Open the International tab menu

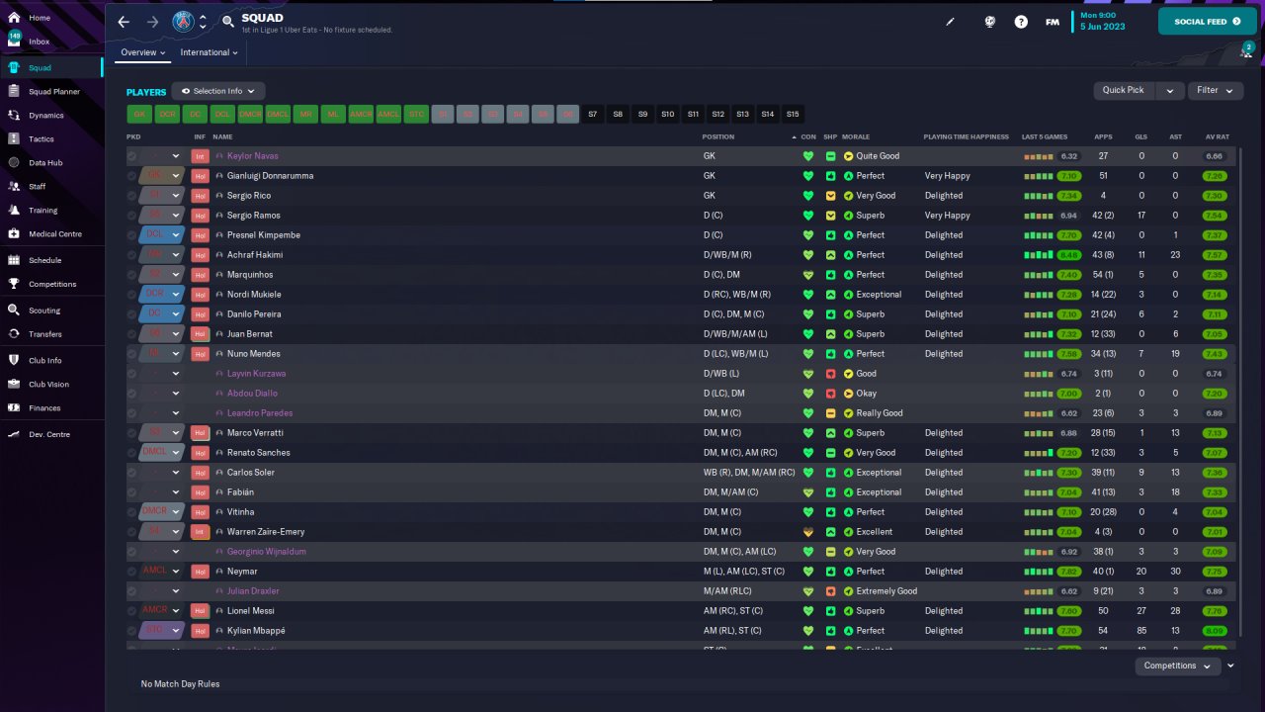210,52
